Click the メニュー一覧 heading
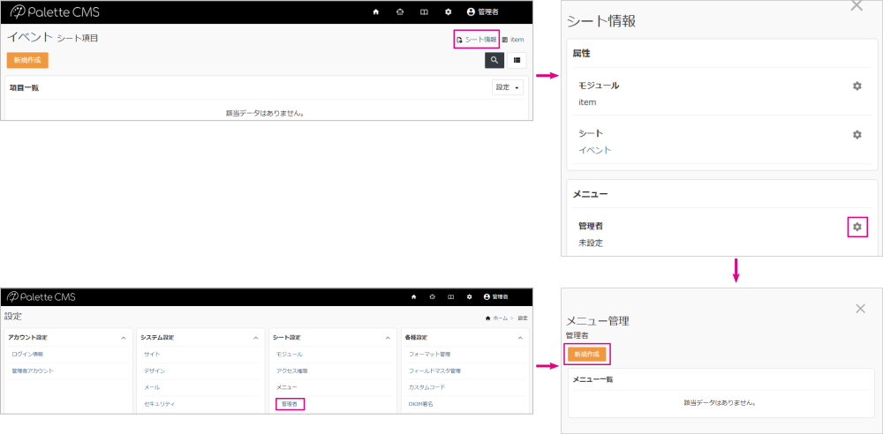 [x=593, y=379]
